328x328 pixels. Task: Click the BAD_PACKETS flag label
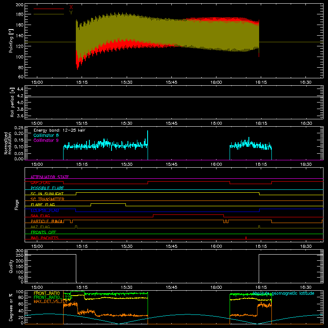coord(45,238)
